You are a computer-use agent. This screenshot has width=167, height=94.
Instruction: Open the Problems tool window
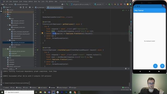33,88
